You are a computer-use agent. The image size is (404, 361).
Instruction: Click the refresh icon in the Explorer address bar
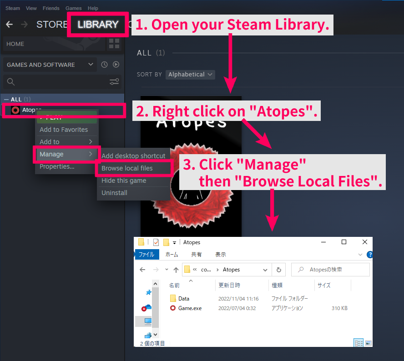tap(278, 270)
